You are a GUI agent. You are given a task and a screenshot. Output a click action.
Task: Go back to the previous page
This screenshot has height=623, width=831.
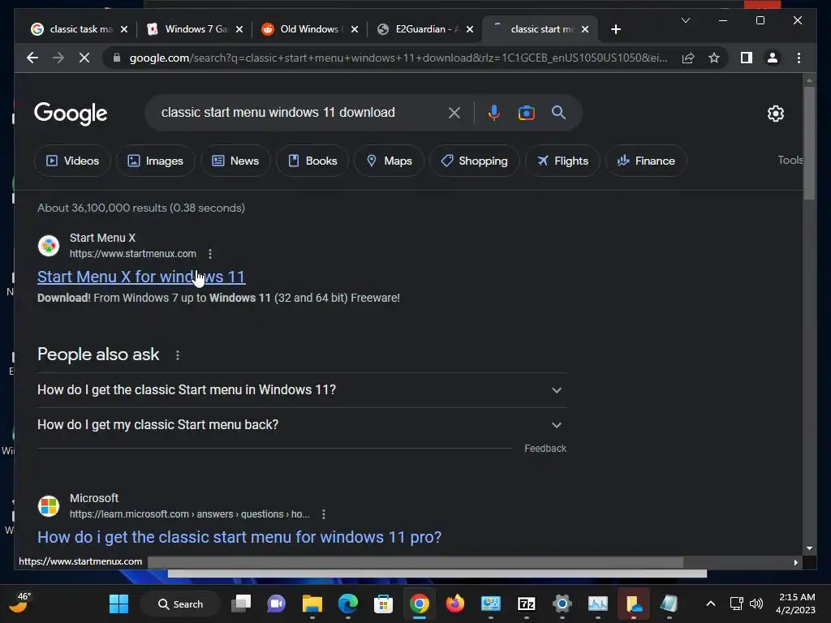point(32,58)
